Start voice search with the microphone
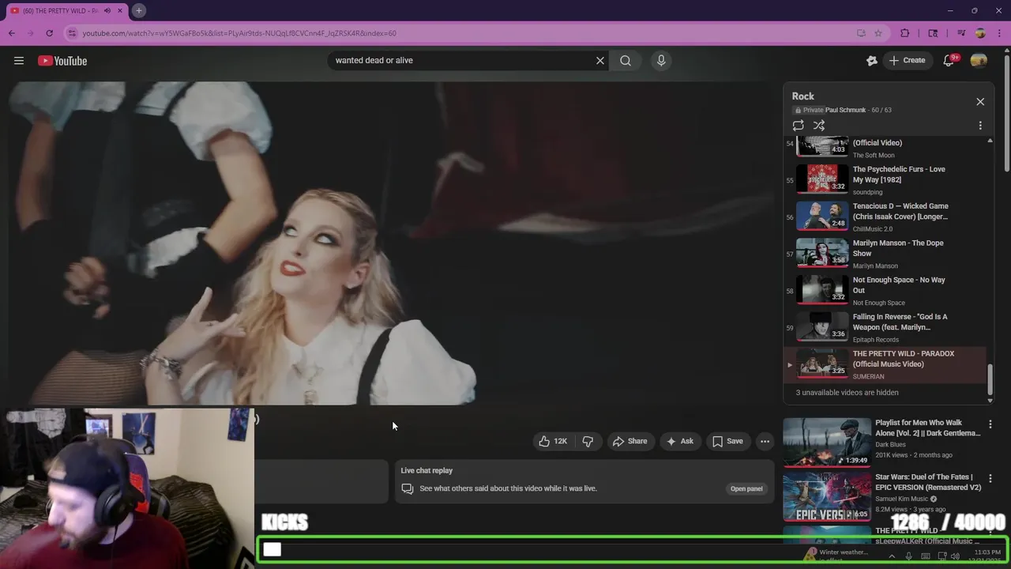This screenshot has height=569, width=1011. click(x=661, y=60)
